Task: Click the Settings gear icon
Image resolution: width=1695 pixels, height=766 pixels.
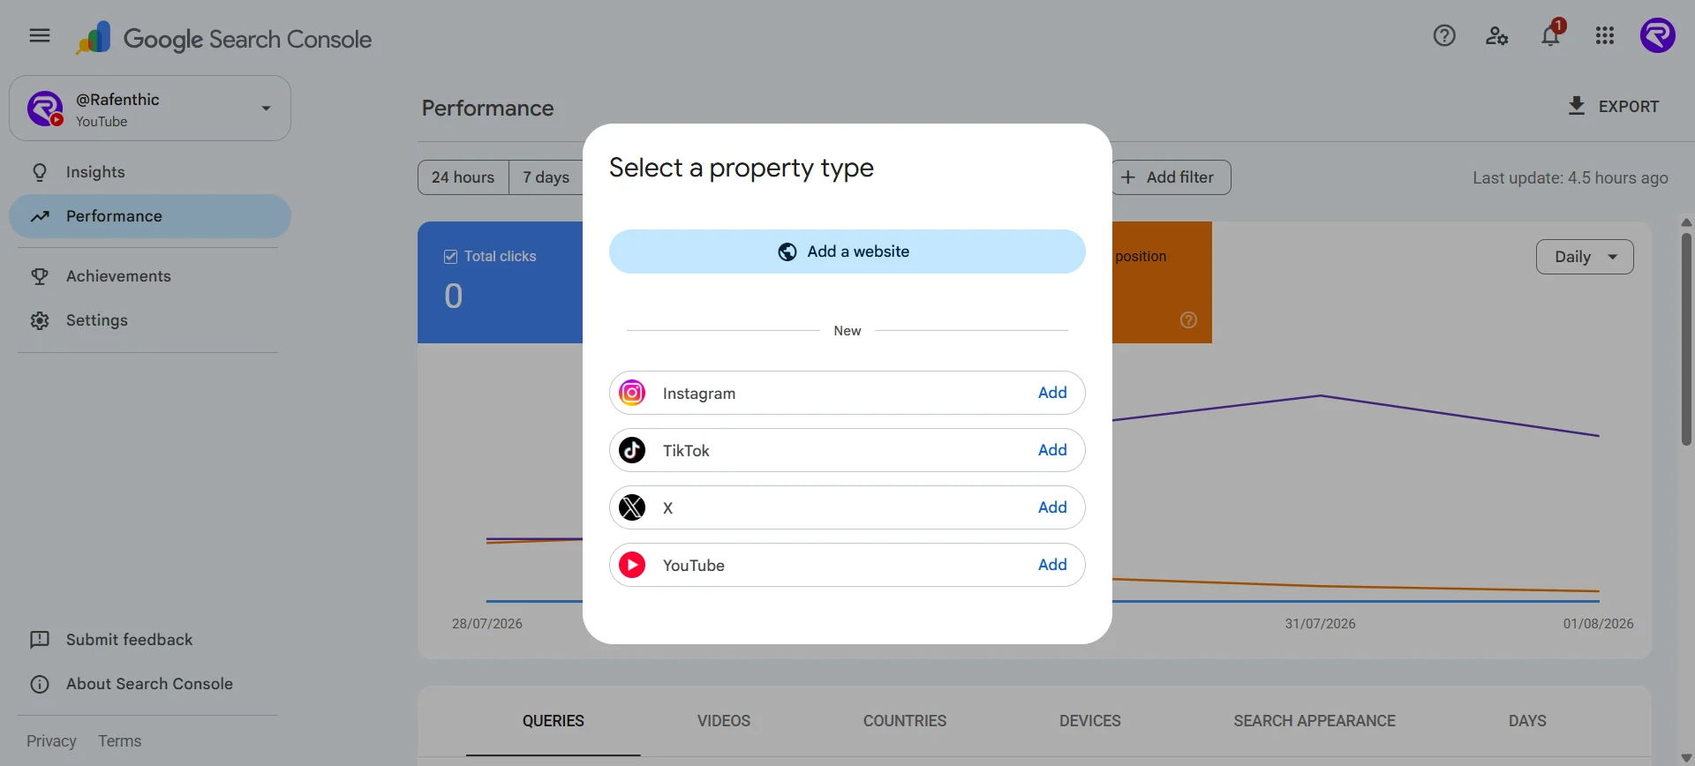Action: click(40, 320)
